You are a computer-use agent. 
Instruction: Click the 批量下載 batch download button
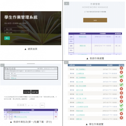click(x=35, y=92)
